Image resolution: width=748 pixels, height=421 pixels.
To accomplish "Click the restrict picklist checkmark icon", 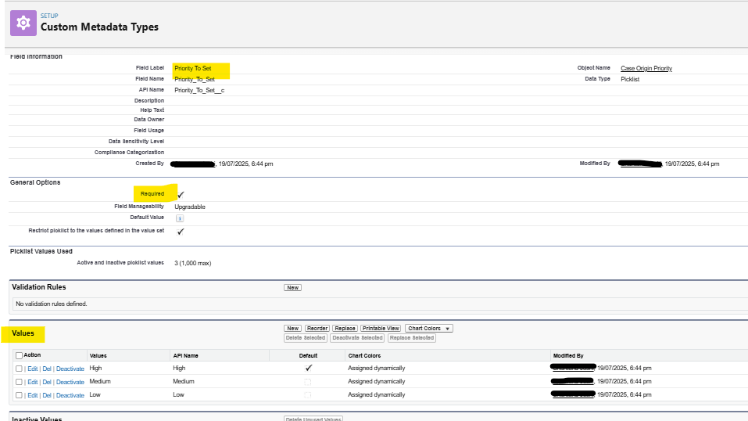I will [181, 232].
